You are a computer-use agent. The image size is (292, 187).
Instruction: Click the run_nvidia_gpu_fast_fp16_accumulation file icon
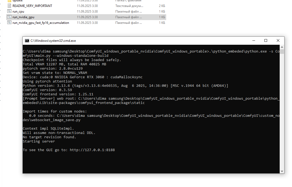[9, 23]
